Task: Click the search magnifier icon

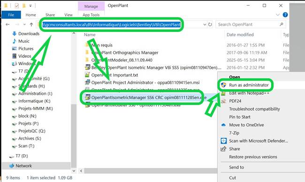Action: point(281,24)
